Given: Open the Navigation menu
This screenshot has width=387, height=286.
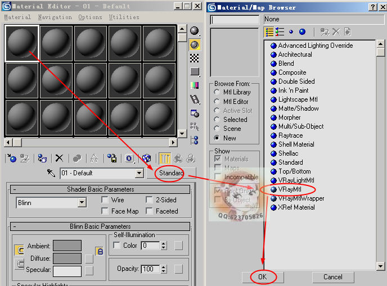Looking at the screenshot, I should [x=55, y=17].
